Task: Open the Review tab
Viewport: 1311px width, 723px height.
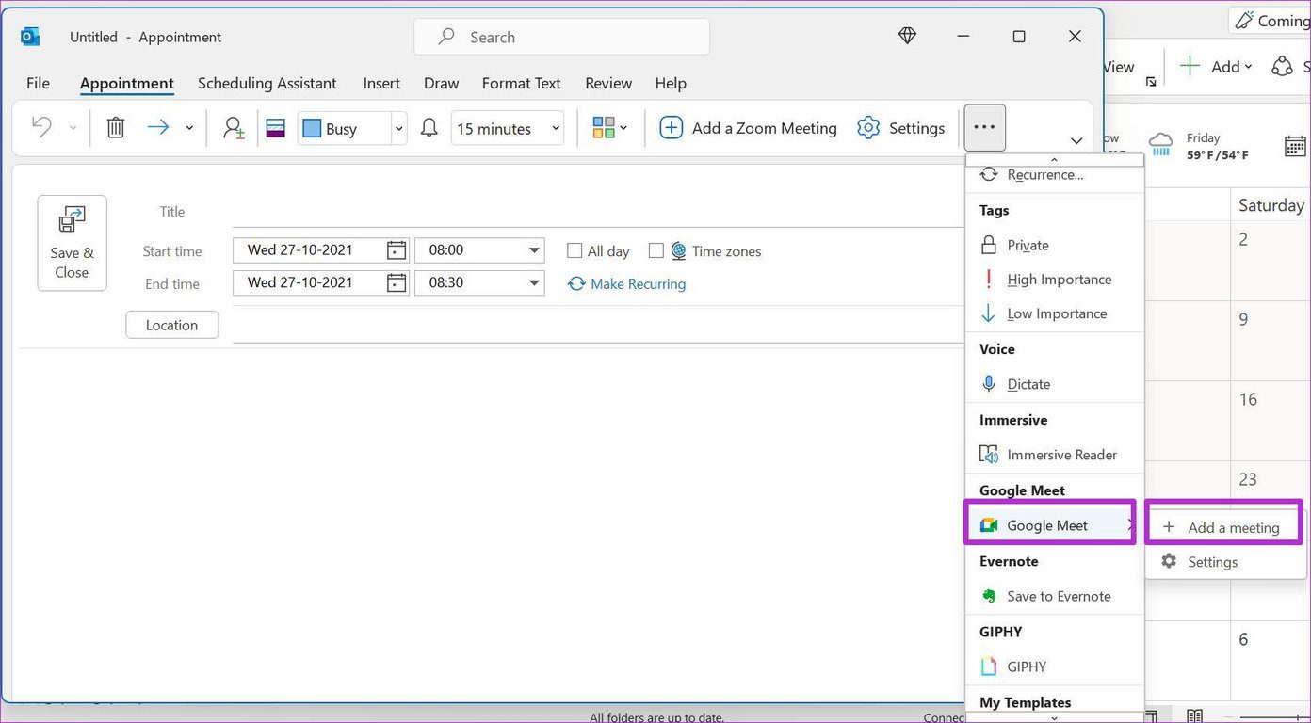Action: 608,83
